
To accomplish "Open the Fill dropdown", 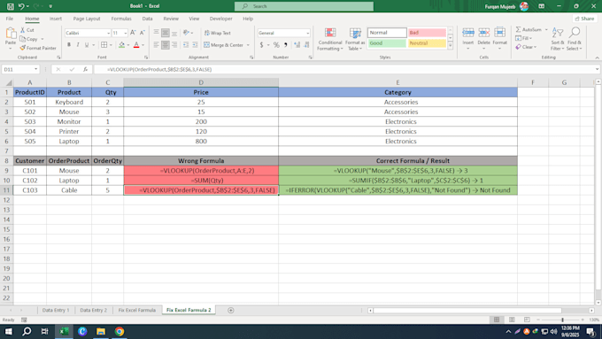I will (525, 38).
